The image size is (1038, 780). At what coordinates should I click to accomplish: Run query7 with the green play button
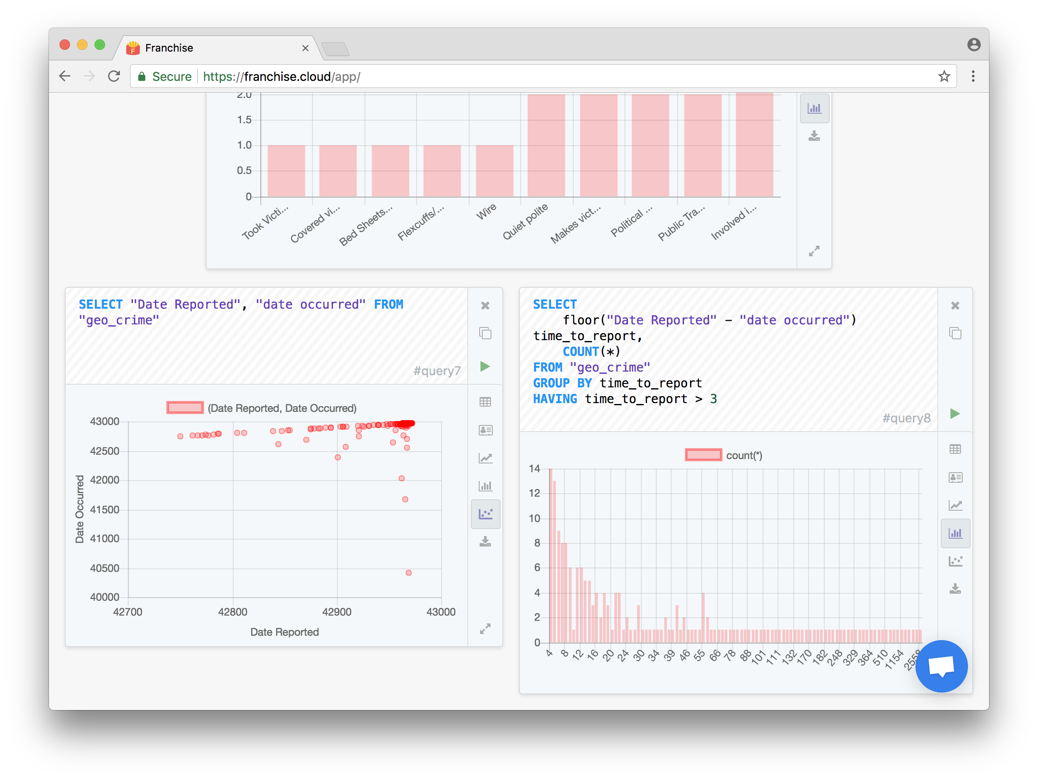485,366
